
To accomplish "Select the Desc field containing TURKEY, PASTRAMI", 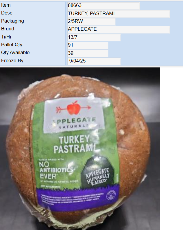I will 119,14.
